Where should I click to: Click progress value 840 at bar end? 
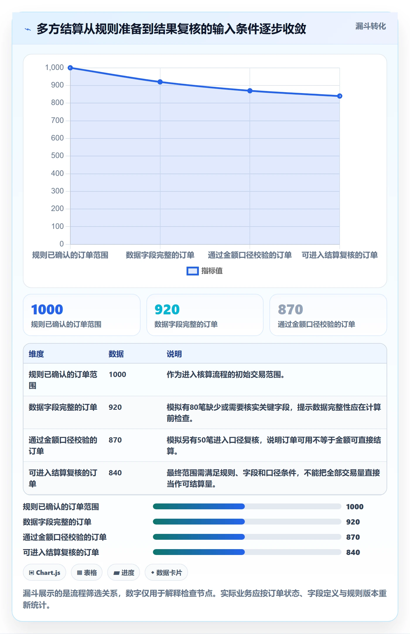(353, 553)
